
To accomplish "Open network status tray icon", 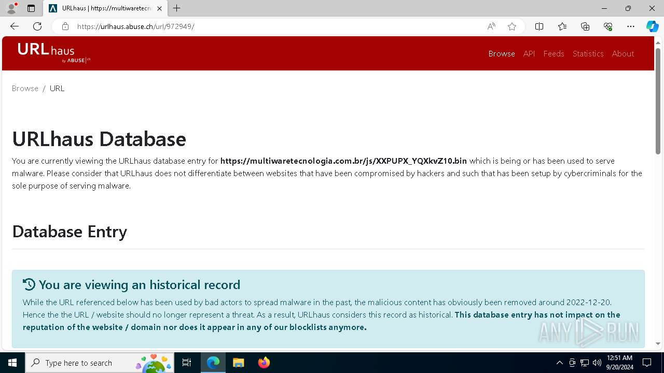I will click(585, 363).
